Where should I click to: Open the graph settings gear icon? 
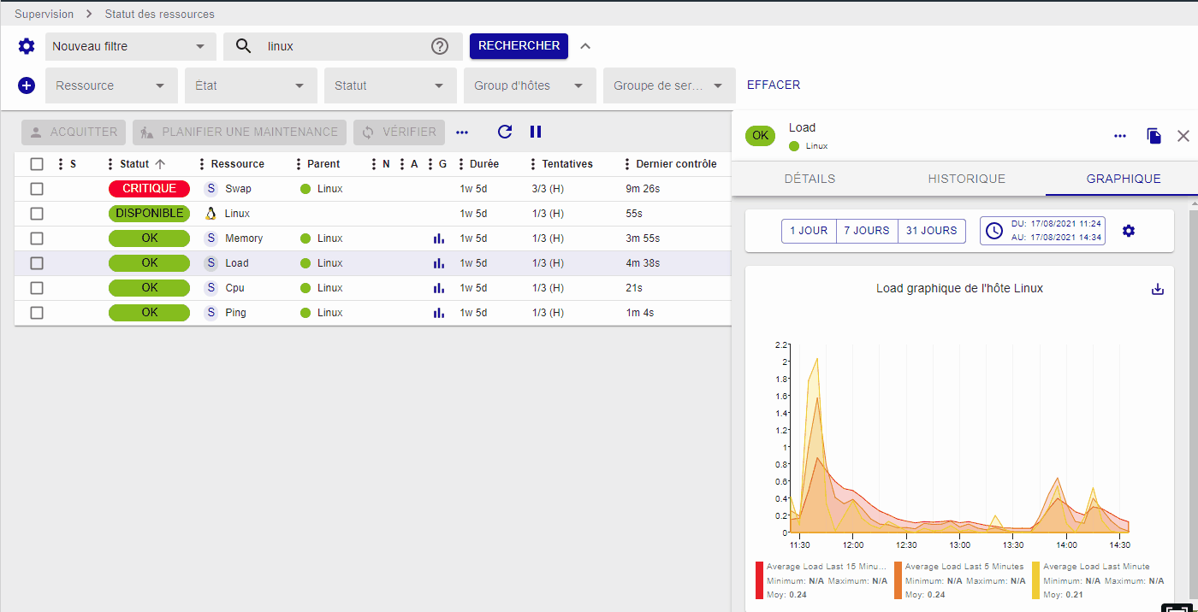click(x=1129, y=231)
